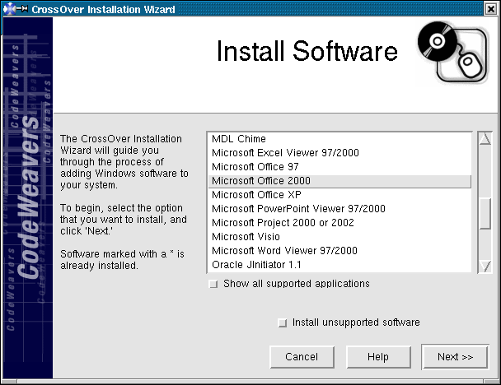Viewport: 501px width, 385px height.
Task: Choose Microsoft Office 97 entry
Action: (255, 167)
